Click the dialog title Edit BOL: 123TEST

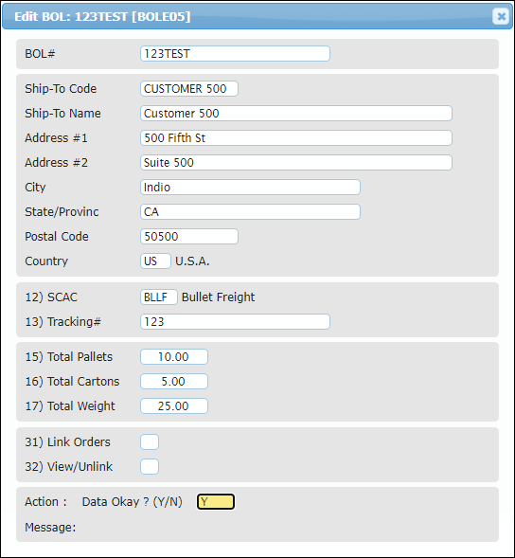pos(102,17)
